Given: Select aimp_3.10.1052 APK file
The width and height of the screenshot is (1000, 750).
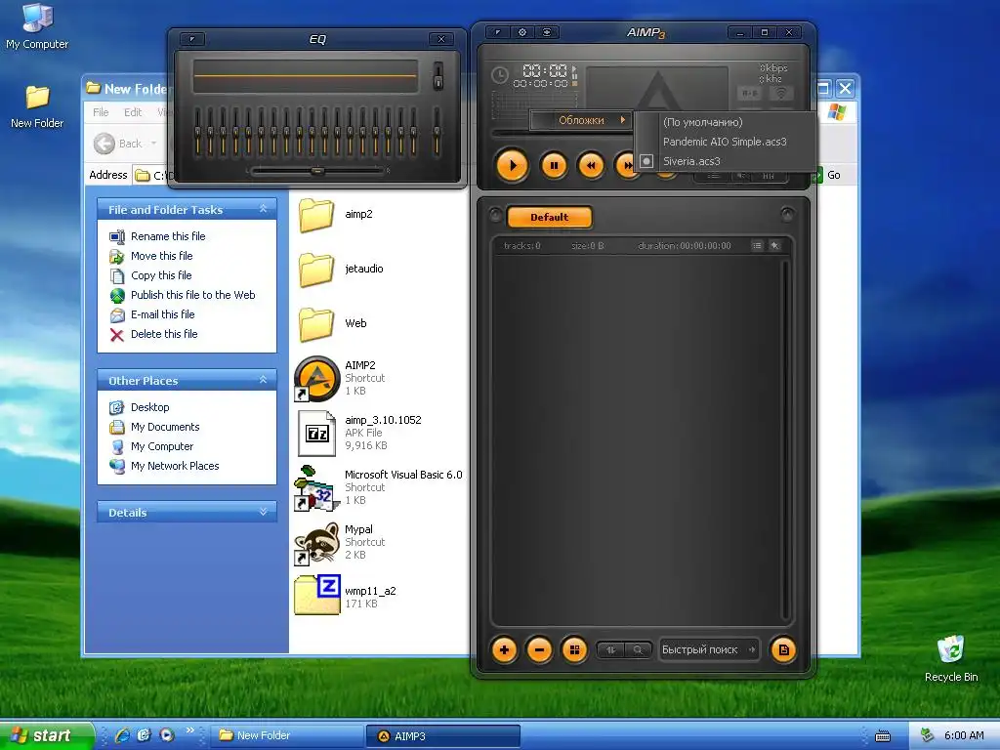Looking at the screenshot, I should pos(317,433).
